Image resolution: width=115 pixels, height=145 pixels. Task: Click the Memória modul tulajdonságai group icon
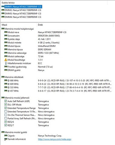3,29
